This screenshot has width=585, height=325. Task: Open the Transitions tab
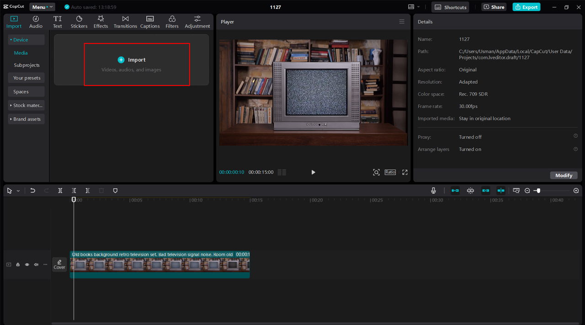125,22
